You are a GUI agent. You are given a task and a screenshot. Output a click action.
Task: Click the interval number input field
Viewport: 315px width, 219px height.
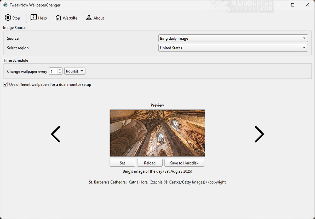pos(54,71)
